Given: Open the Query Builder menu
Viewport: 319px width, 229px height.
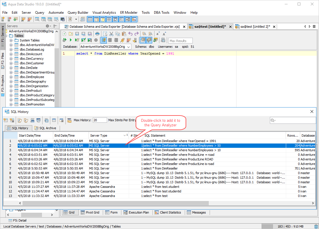Looking at the screenshot, I should click(78, 12).
